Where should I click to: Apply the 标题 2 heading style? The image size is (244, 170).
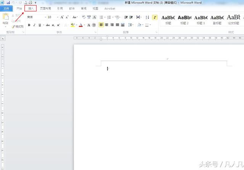185,19
